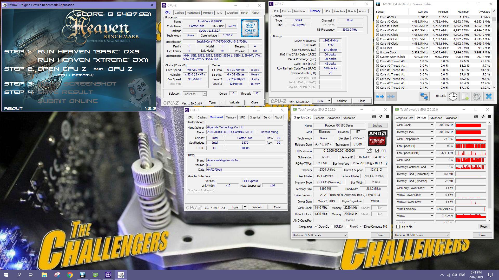Click the Fan Speed (%) red graph
Image resolution: width=499 pixels, height=280 pixels.
tap(470, 146)
